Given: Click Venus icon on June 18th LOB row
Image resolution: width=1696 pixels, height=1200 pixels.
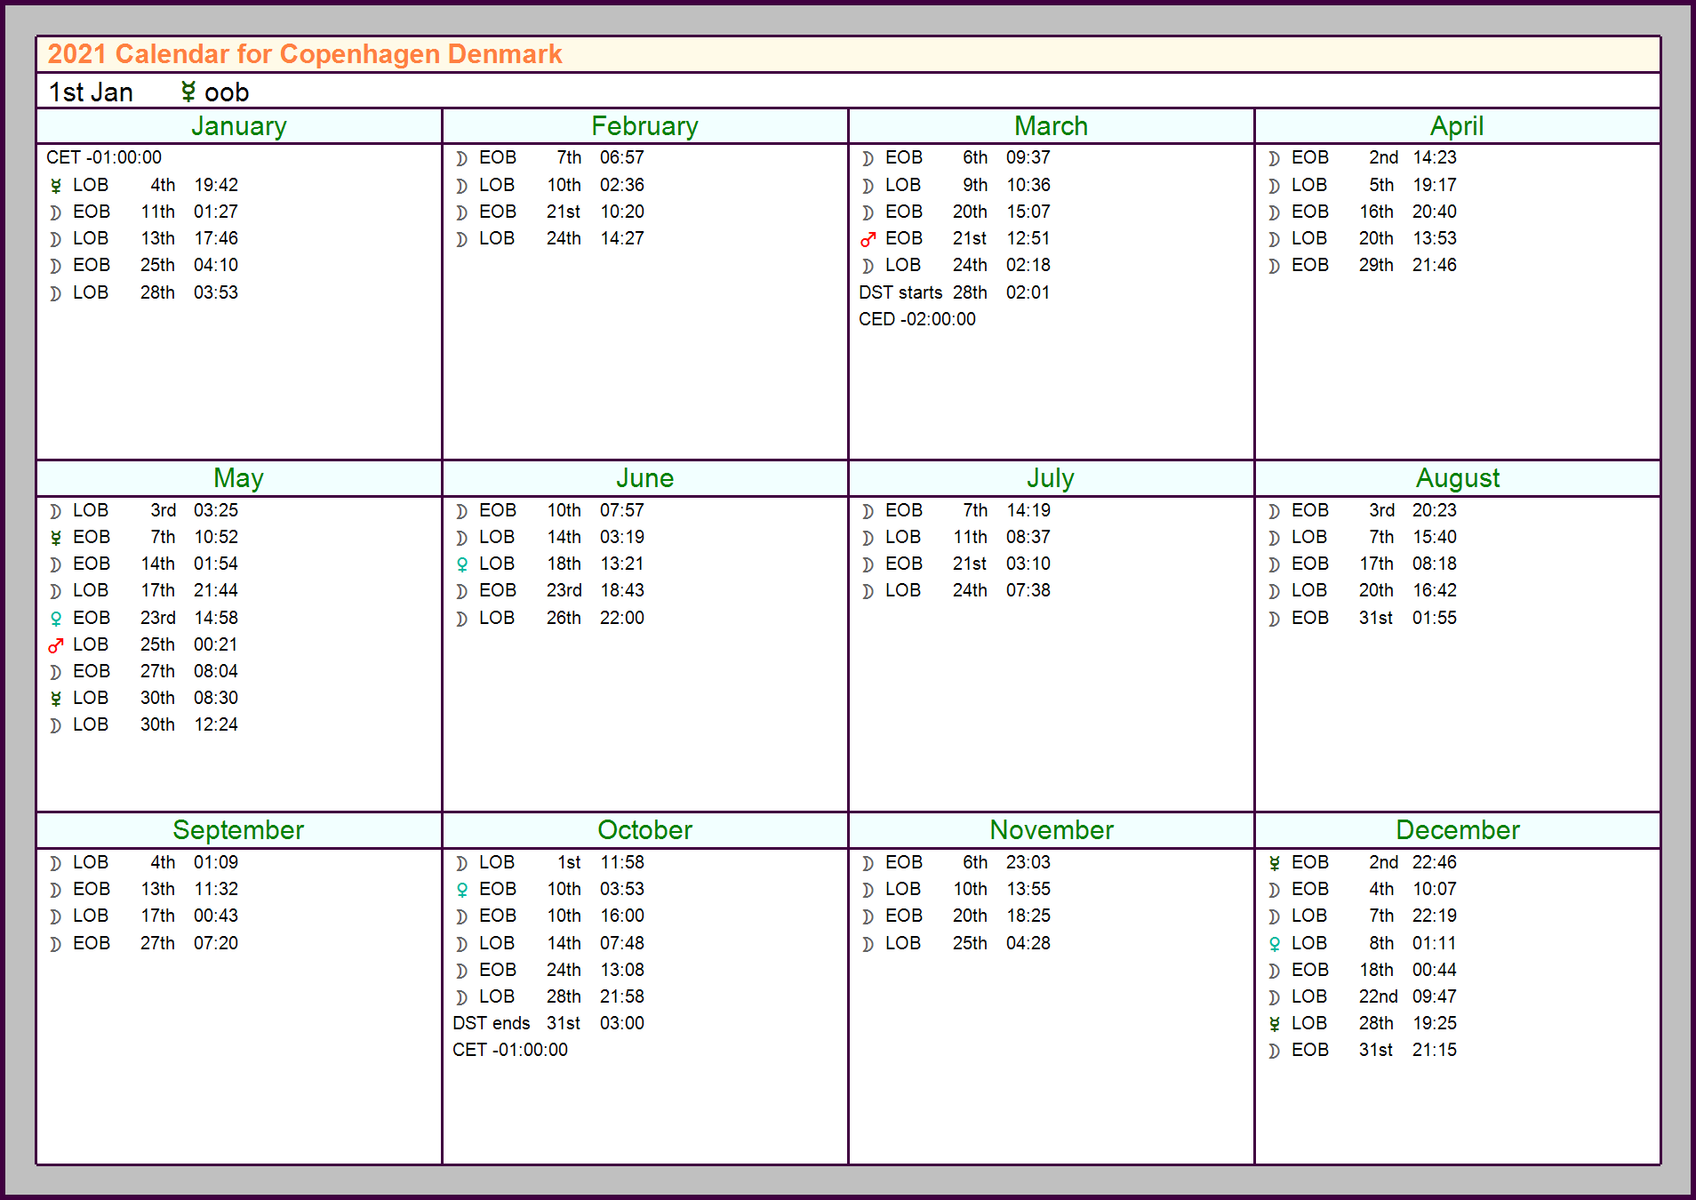Looking at the screenshot, I should tap(462, 564).
